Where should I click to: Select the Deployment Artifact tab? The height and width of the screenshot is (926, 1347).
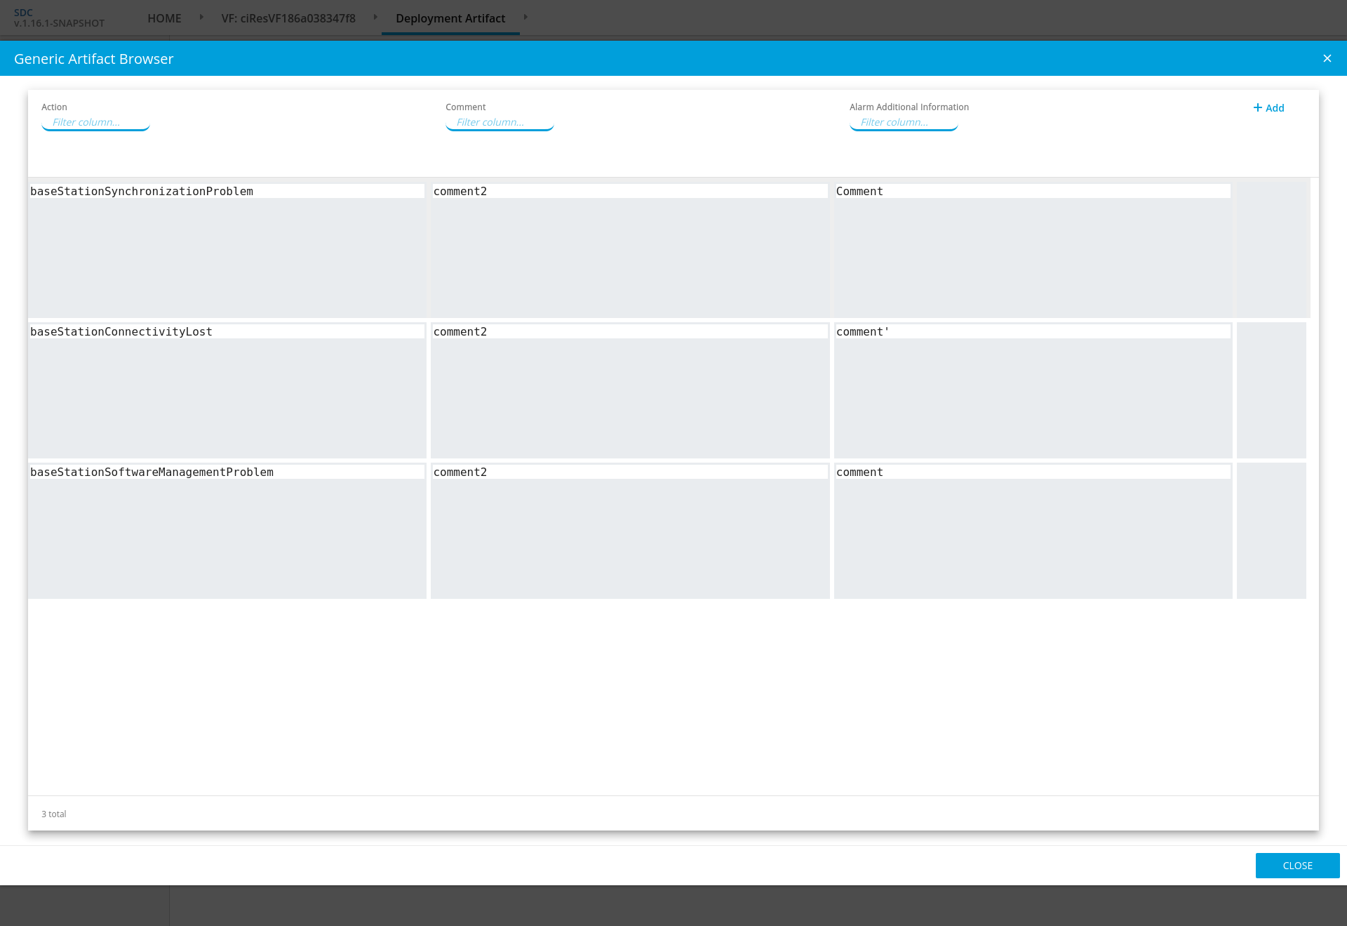click(450, 18)
